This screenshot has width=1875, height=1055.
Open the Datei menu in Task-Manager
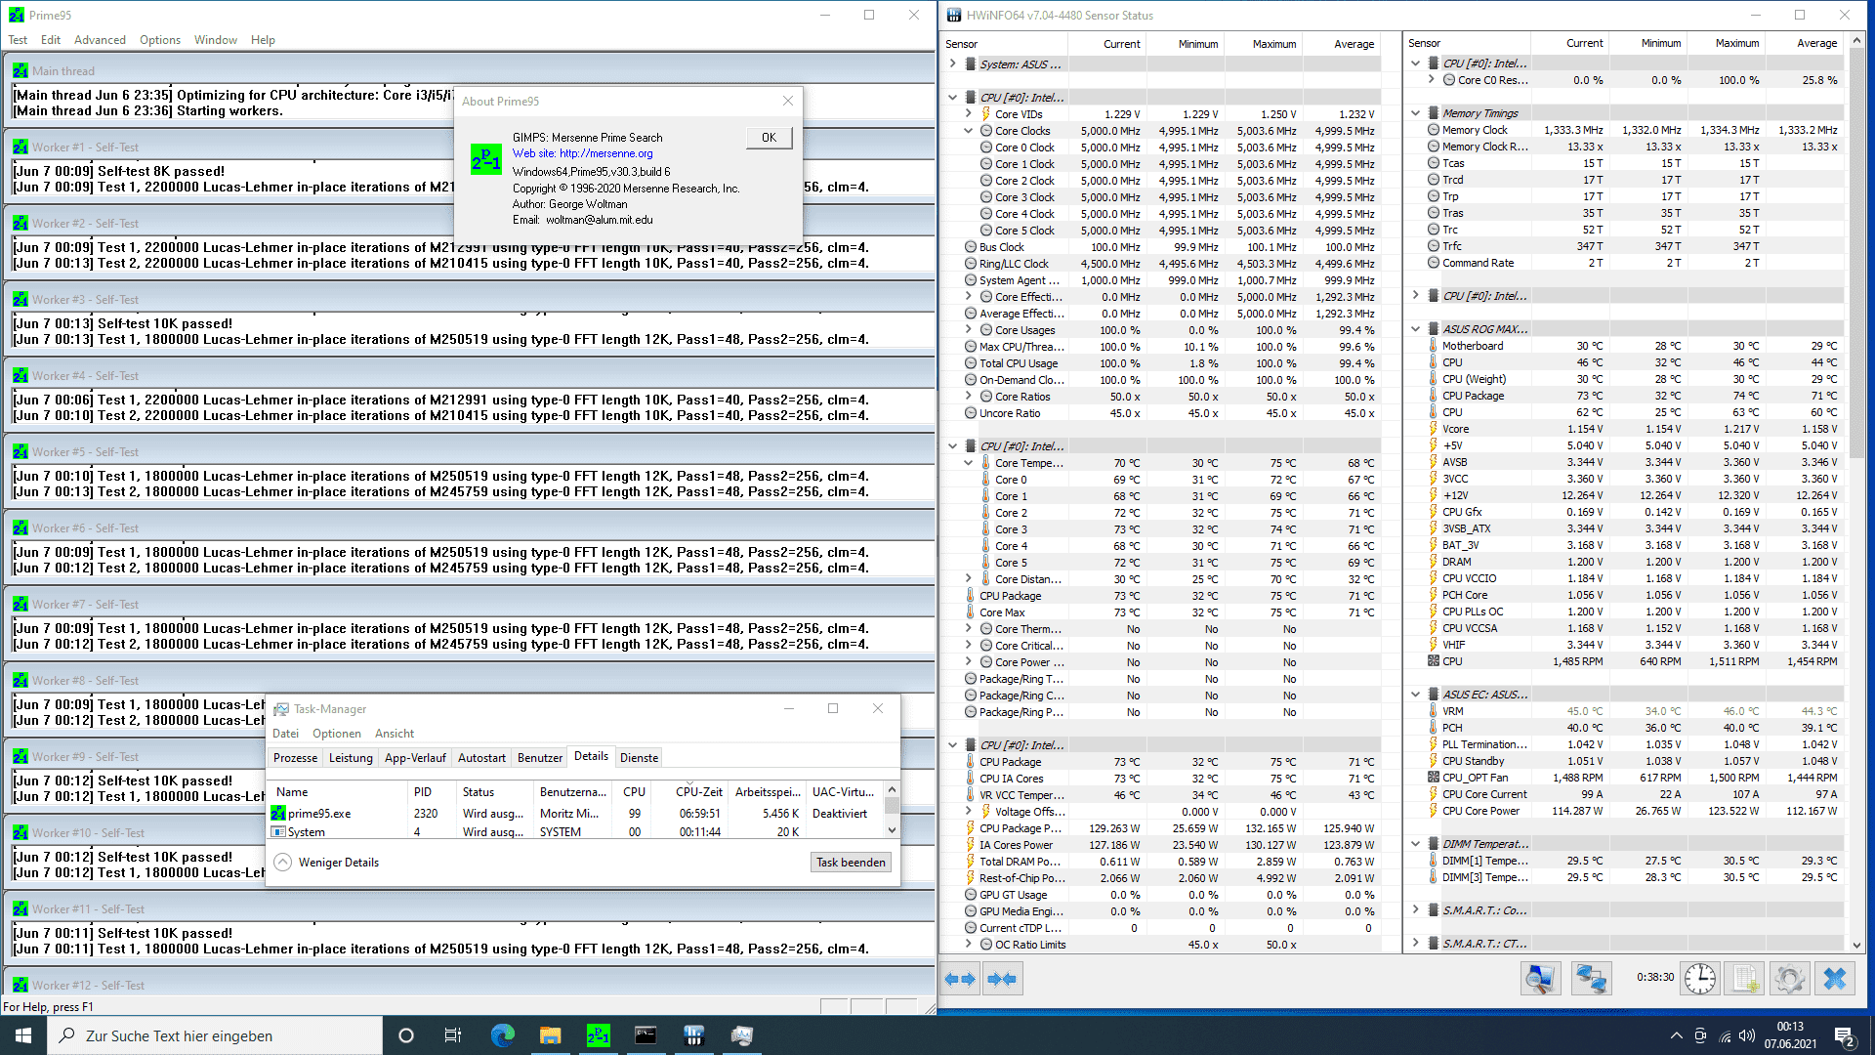pos(286,734)
